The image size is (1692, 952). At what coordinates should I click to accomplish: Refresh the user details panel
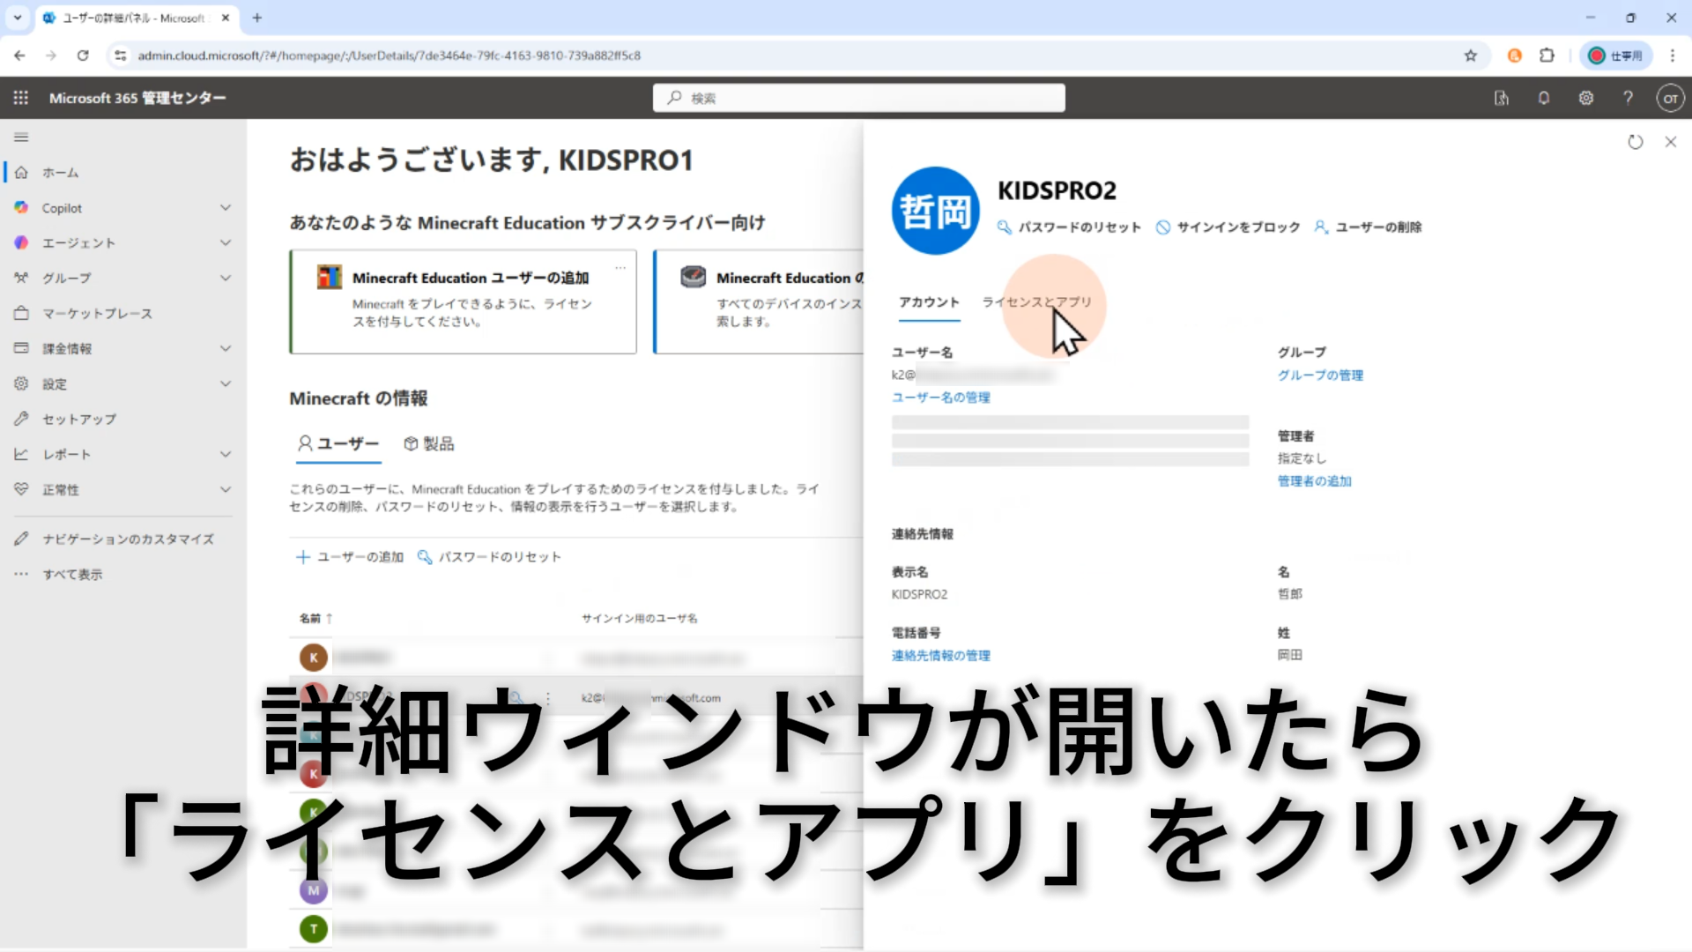1636,142
